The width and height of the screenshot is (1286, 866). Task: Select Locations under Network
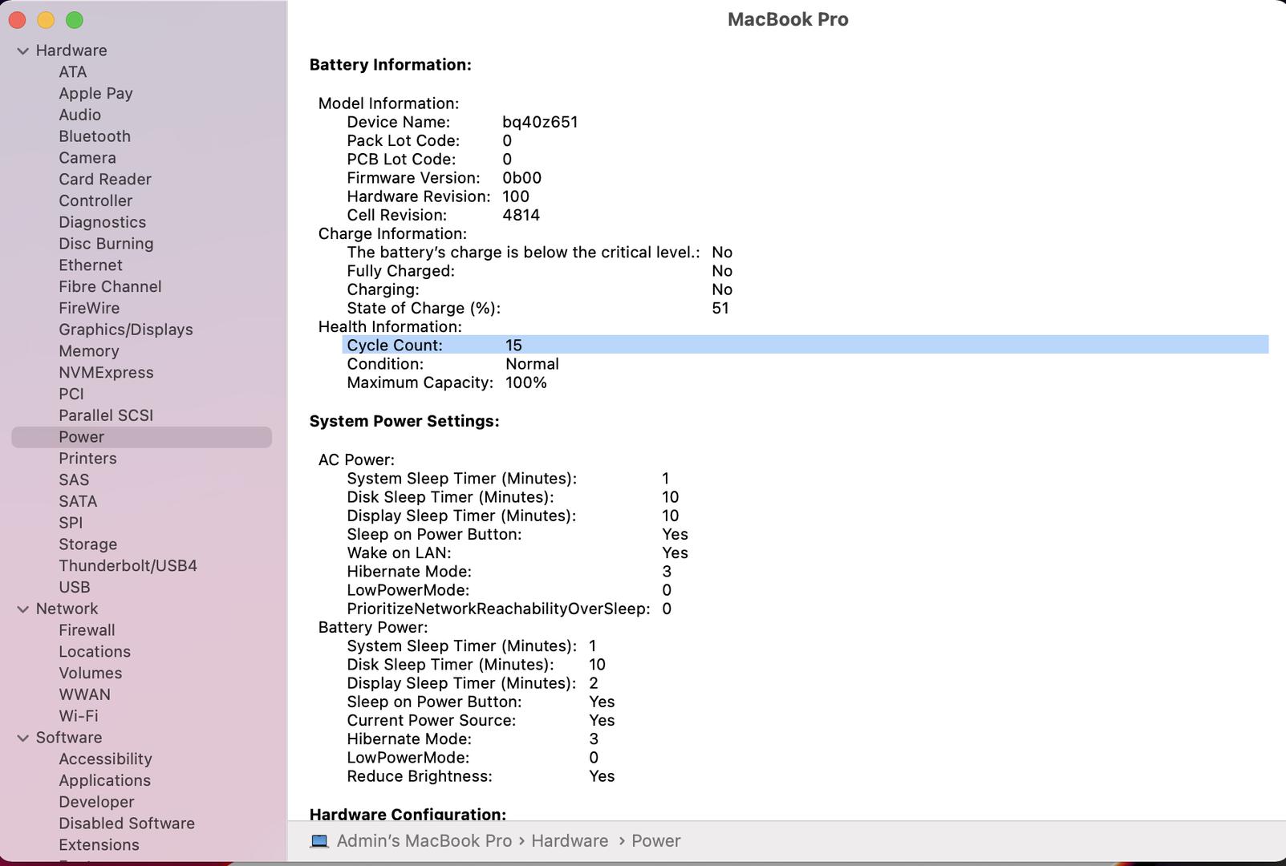pyautogui.click(x=95, y=652)
